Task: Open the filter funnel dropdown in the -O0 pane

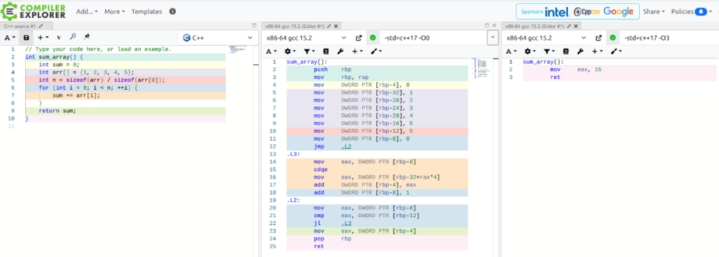Action: (x=309, y=52)
